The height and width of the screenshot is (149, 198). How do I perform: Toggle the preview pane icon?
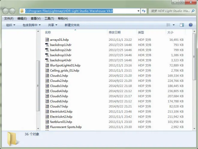click(x=182, y=25)
